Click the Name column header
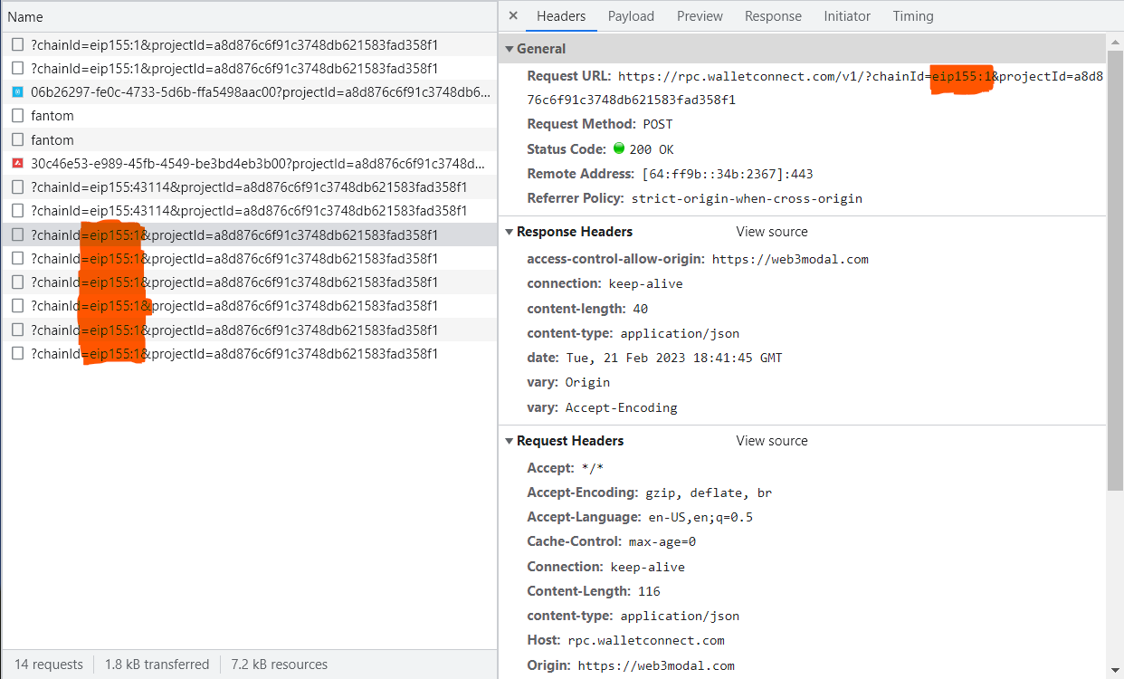The image size is (1124, 679). pos(24,16)
